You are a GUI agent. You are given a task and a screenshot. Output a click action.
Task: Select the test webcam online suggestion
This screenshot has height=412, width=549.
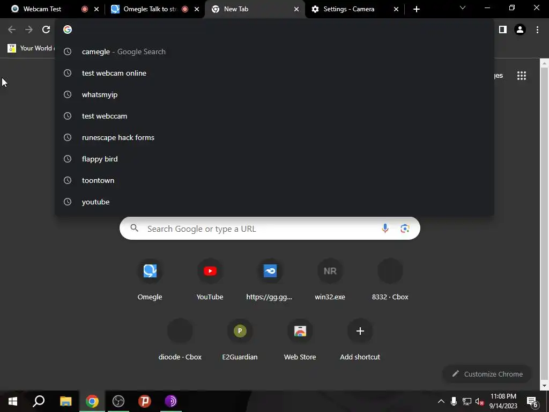[x=274, y=73]
